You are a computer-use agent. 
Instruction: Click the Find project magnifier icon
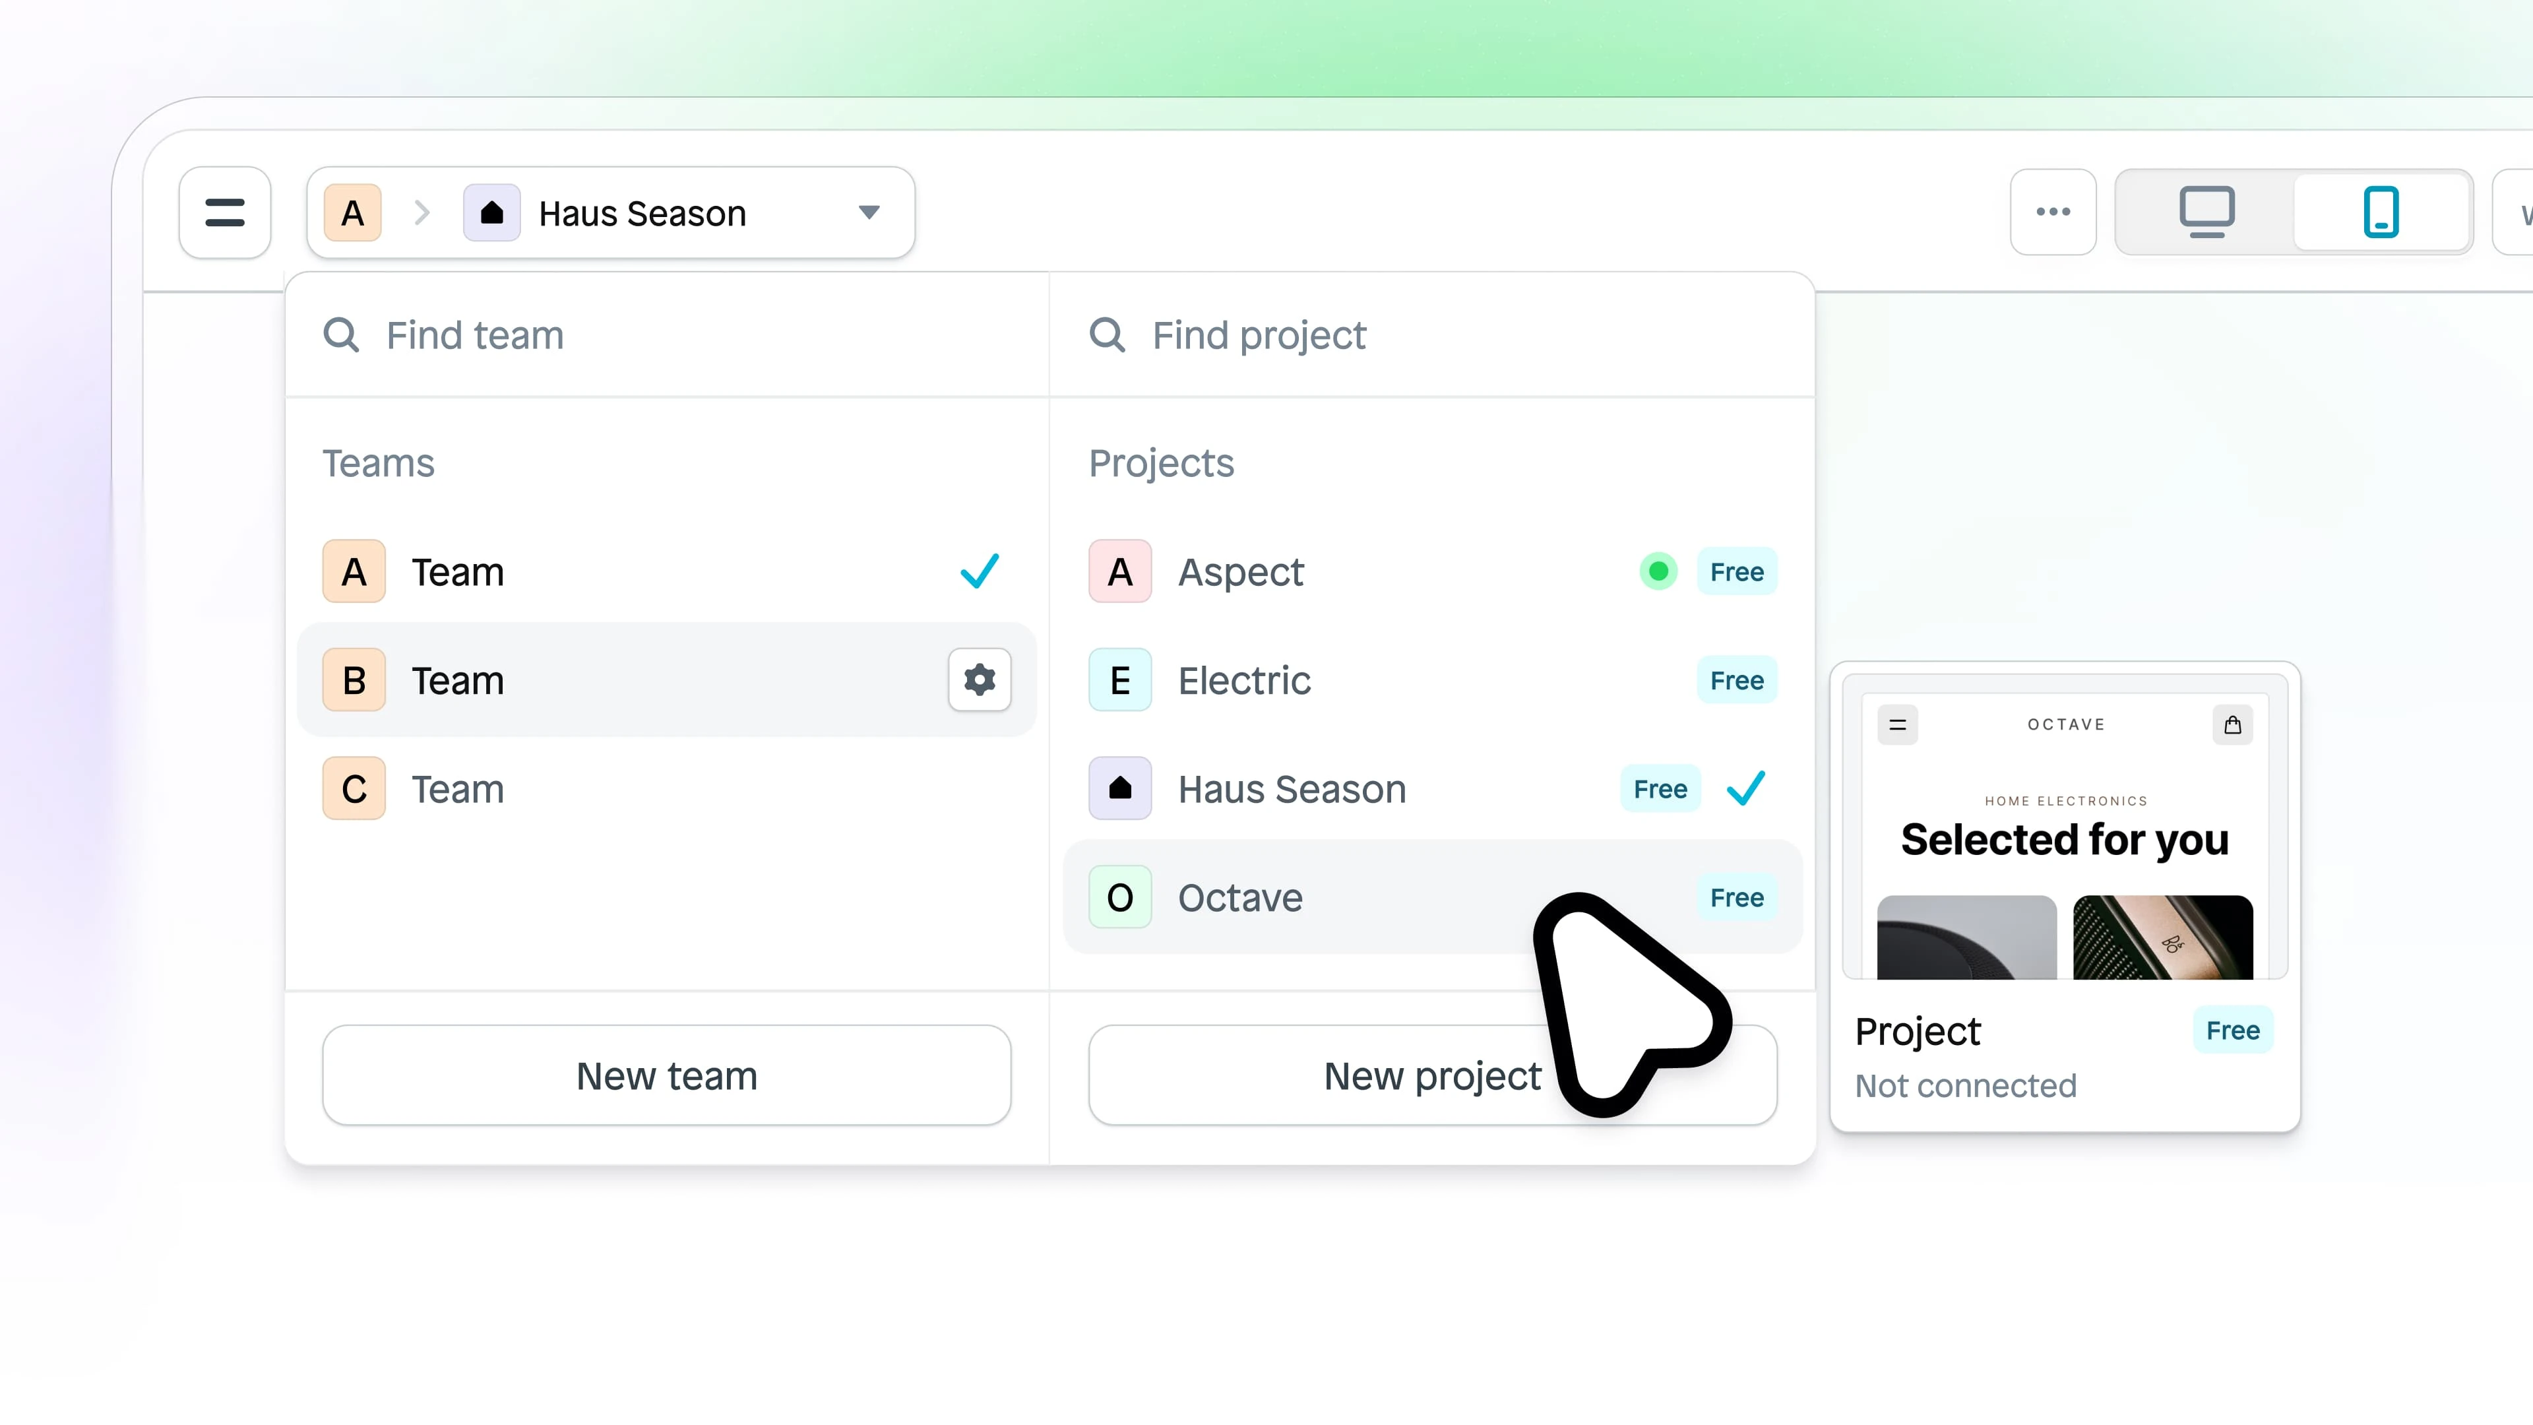(x=1108, y=335)
